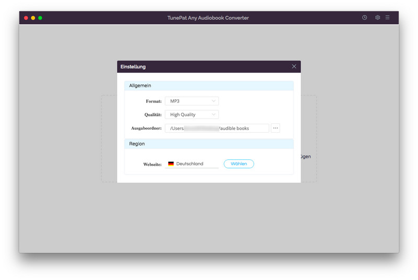The width and height of the screenshot is (418, 280).
Task: Click the Qualität label
Action: tap(153, 115)
